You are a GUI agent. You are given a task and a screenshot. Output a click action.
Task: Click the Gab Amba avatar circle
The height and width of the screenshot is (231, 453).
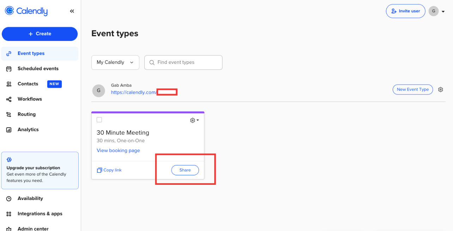(98, 91)
